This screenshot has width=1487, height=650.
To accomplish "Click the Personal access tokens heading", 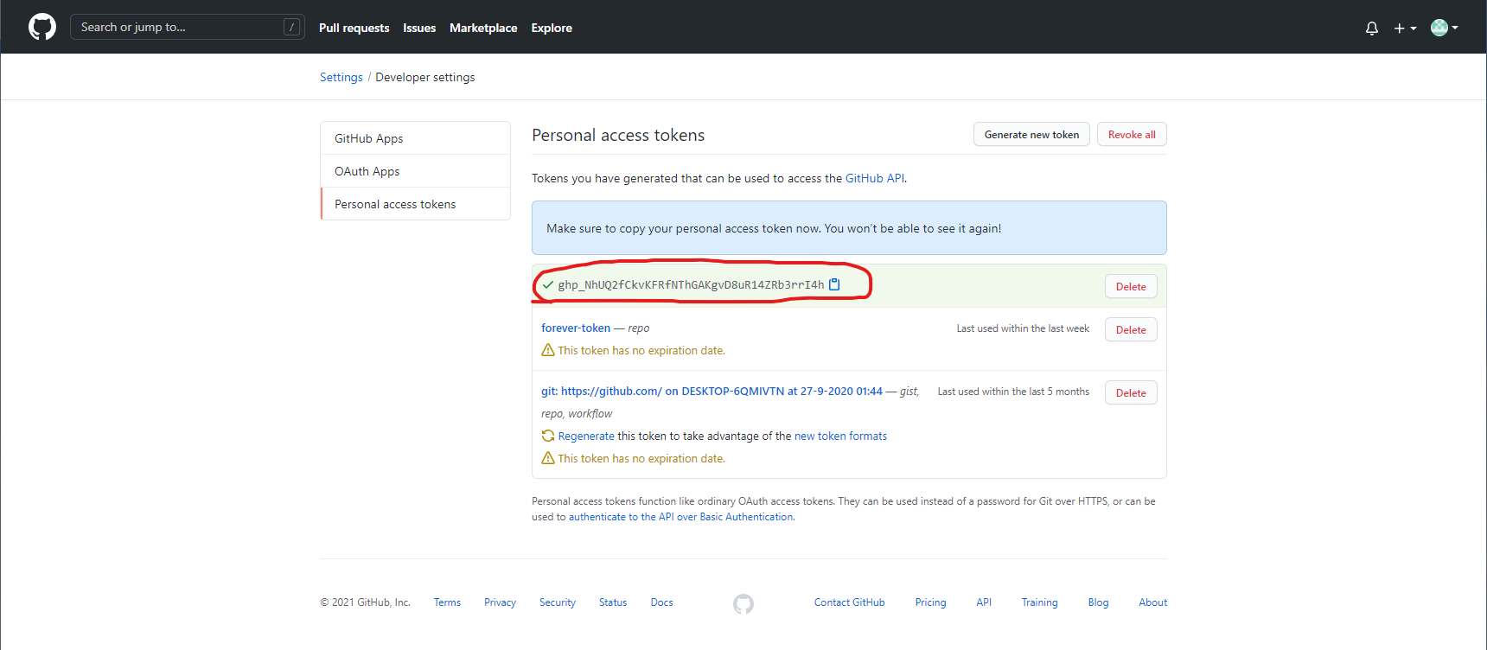I will [x=618, y=135].
